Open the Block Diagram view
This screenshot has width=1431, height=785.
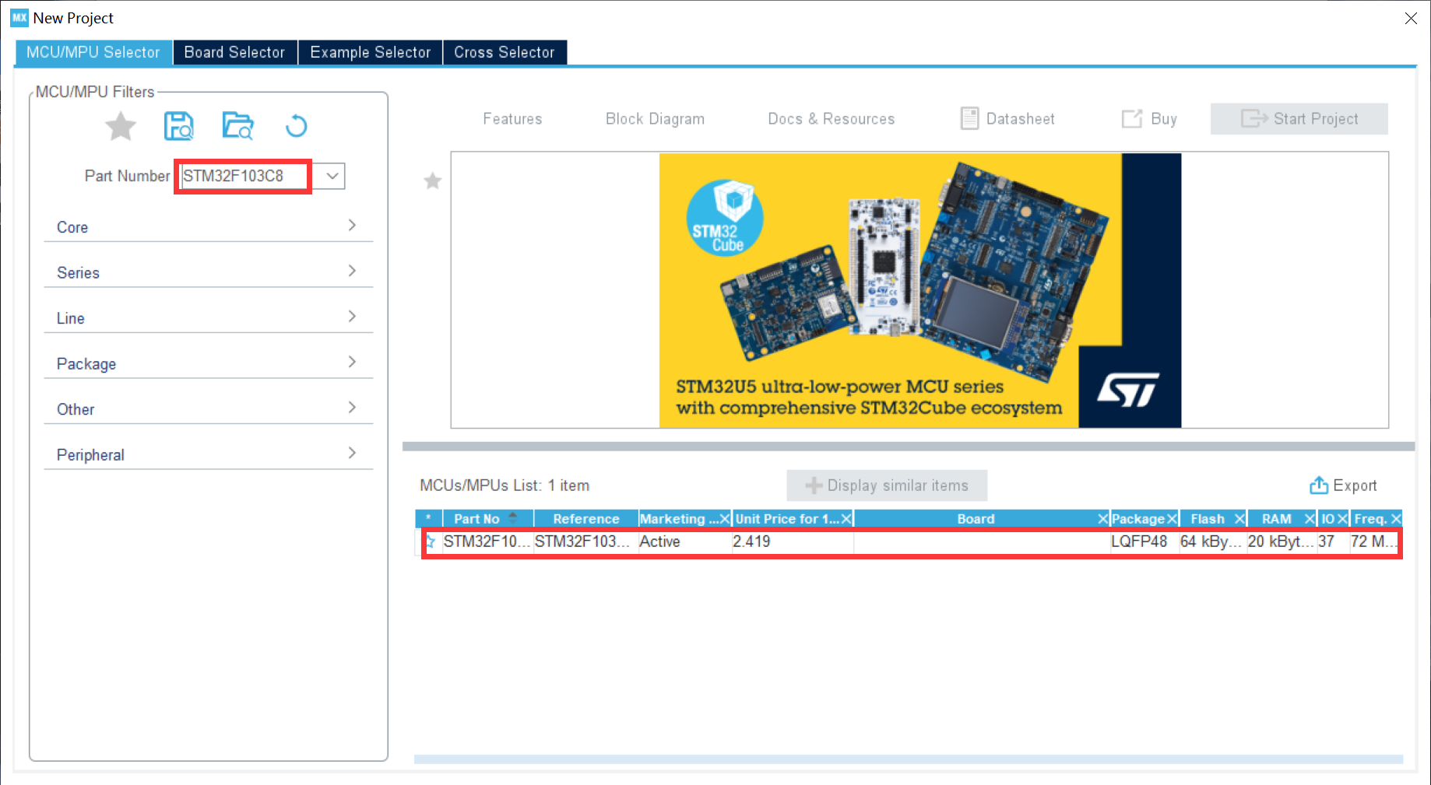pyautogui.click(x=655, y=118)
